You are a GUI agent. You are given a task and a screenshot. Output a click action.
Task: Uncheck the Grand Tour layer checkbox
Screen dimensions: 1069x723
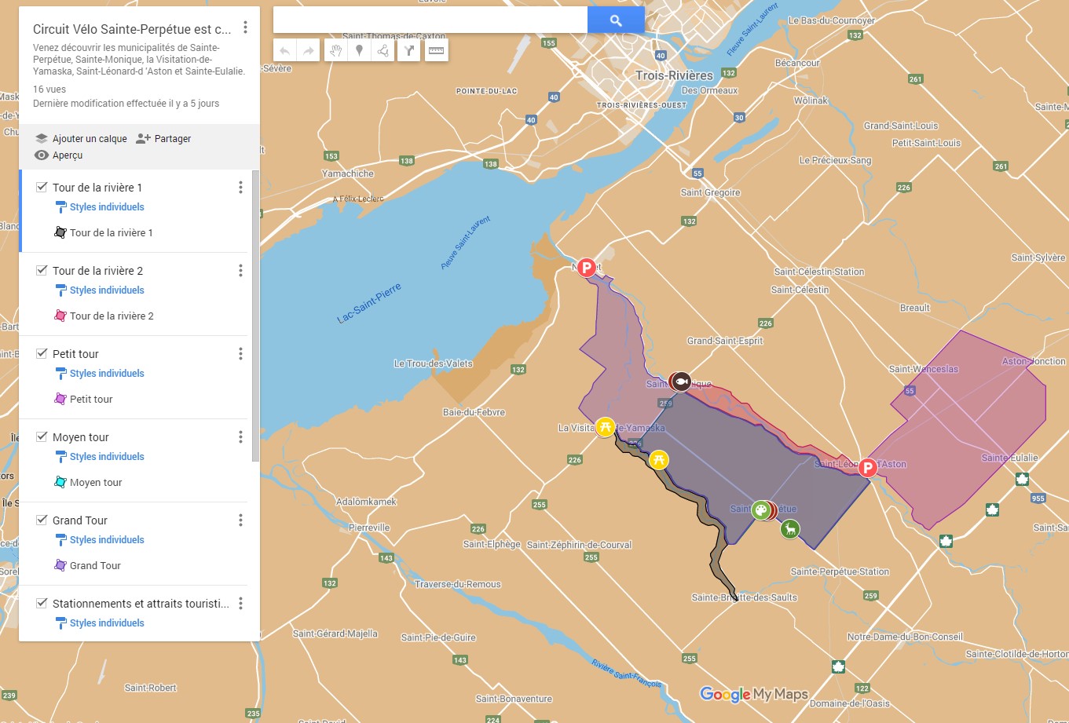(42, 520)
